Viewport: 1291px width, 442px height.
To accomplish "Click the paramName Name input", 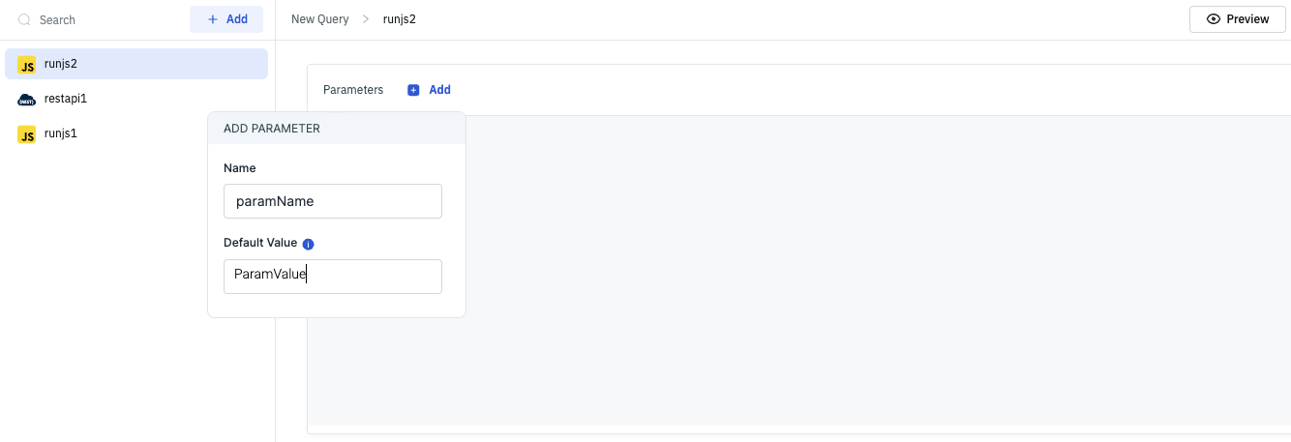I will 332,201.
